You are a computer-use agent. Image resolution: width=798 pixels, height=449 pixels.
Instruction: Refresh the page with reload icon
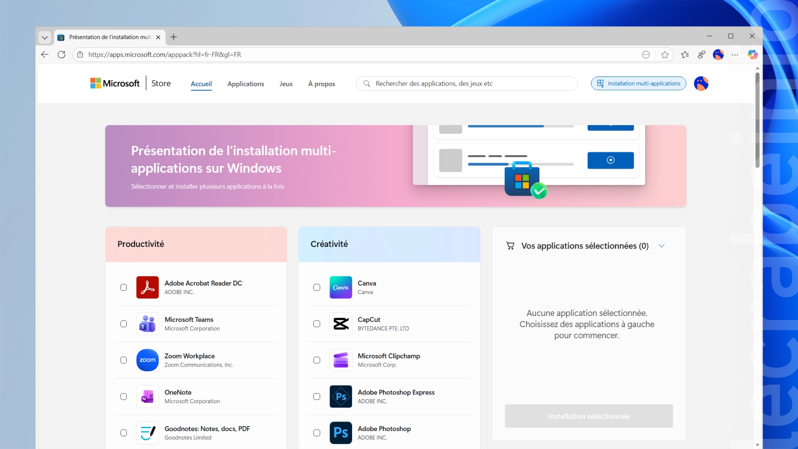pos(62,54)
